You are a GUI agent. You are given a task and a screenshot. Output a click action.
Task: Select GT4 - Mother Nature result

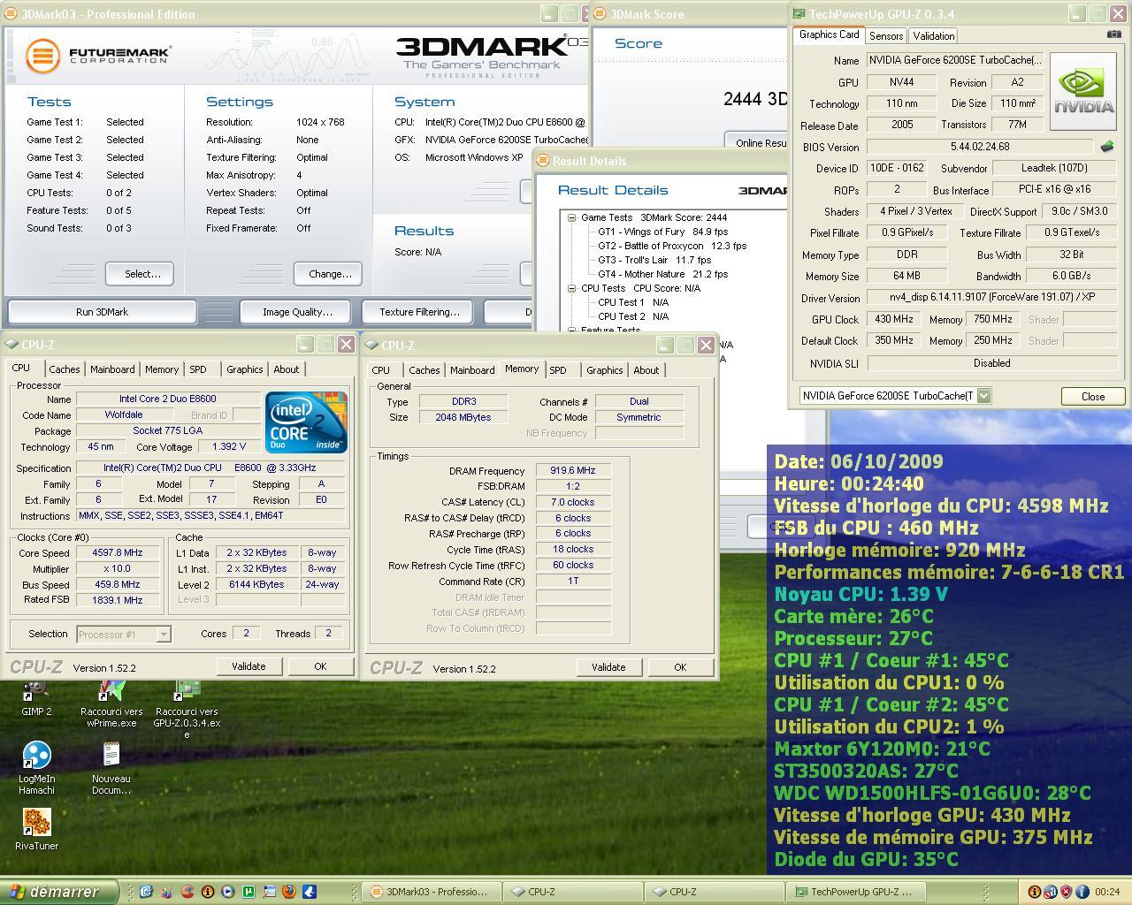[x=663, y=274]
